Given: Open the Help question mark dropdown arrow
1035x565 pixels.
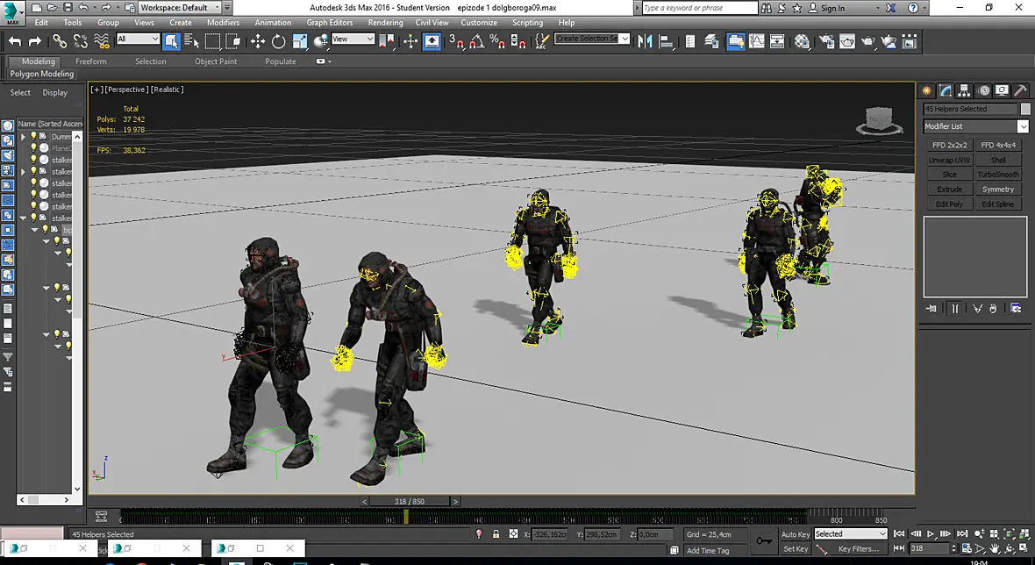Looking at the screenshot, I should (x=925, y=8).
